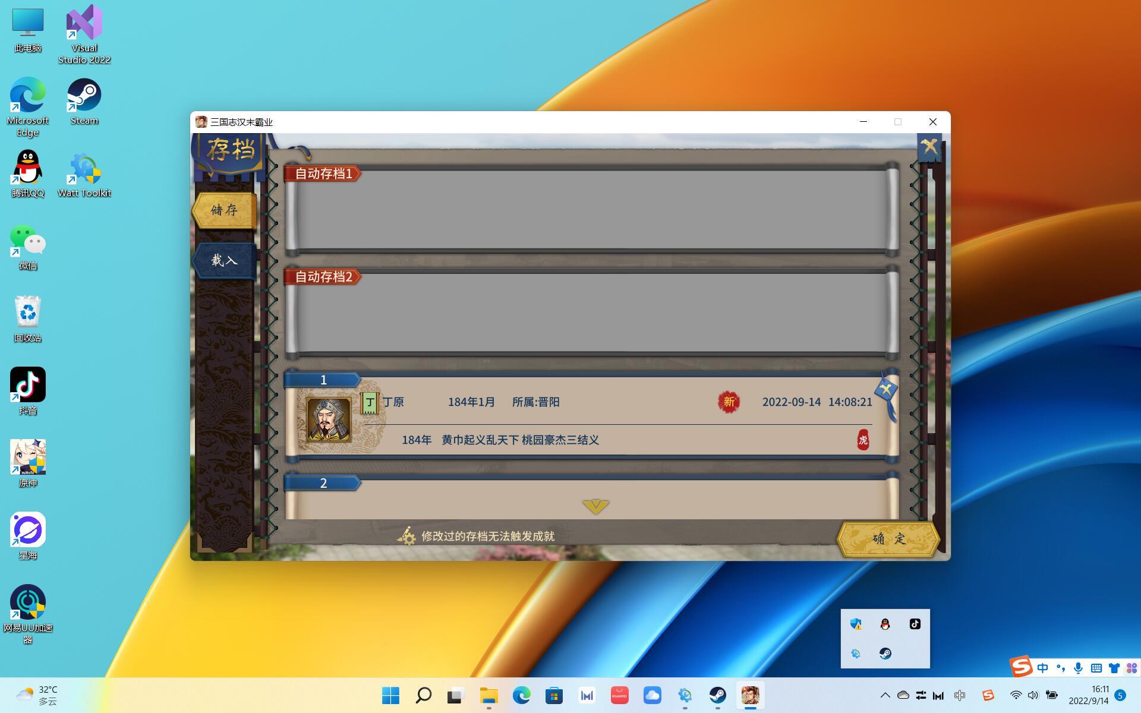Click the red 新 badge on slot 1
The height and width of the screenshot is (713, 1141).
(729, 402)
